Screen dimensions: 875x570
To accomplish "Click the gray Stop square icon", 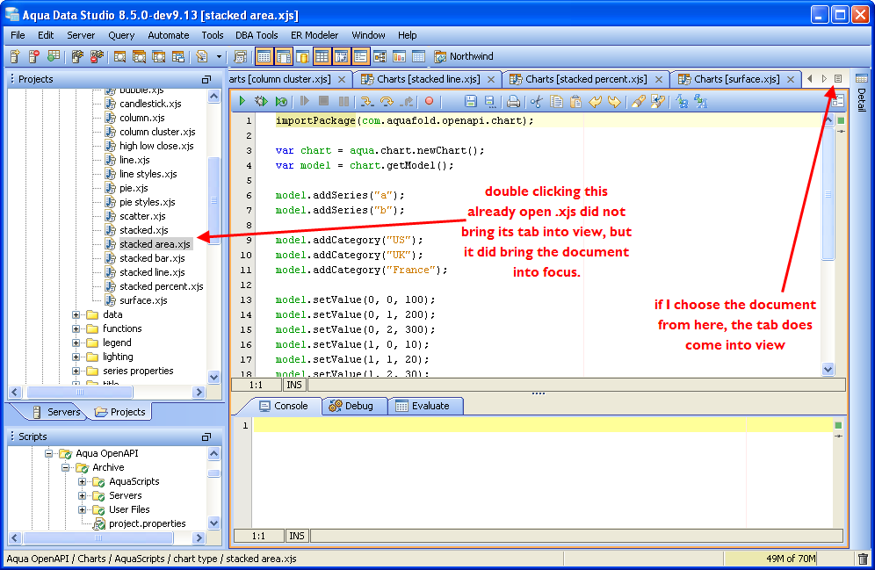I will [x=323, y=101].
